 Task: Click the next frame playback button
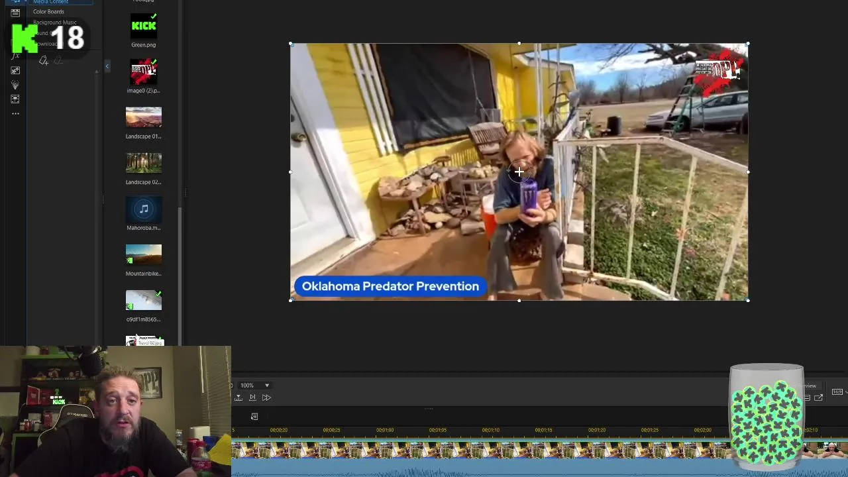252,397
